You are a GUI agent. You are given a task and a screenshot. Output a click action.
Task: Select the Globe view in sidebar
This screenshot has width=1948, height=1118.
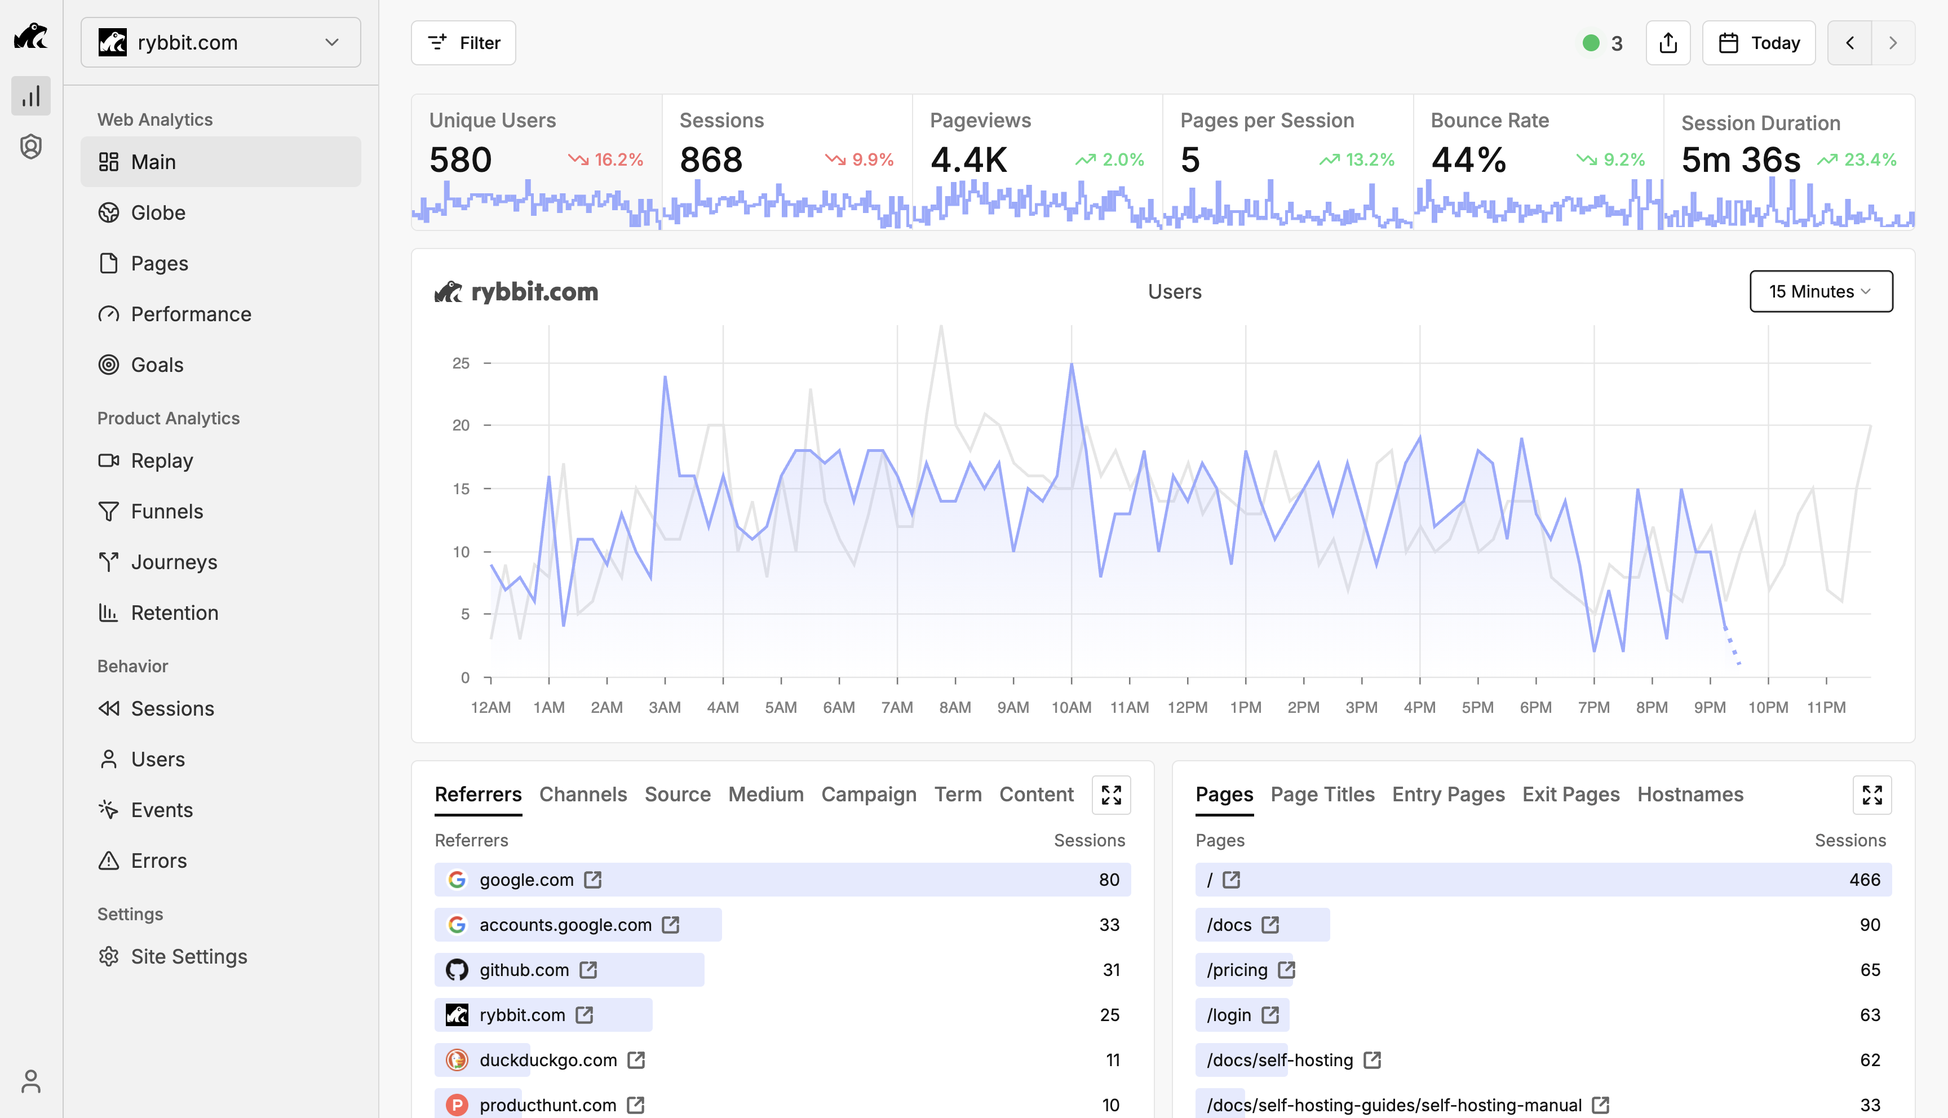click(x=157, y=212)
